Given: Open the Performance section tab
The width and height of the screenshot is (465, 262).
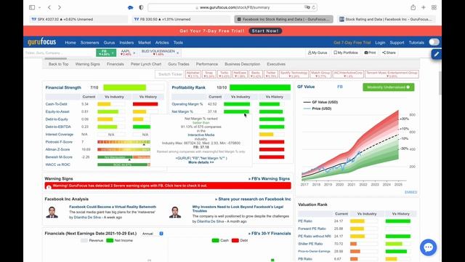Looking at the screenshot, I should [206, 64].
